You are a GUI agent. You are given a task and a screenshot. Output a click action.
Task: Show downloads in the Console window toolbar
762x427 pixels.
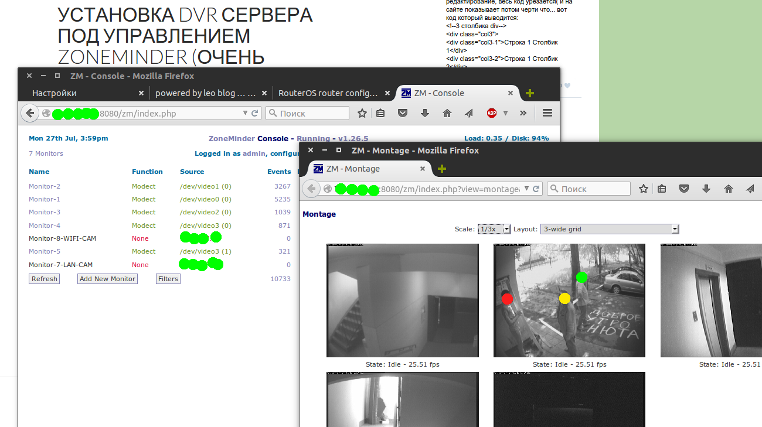425,113
